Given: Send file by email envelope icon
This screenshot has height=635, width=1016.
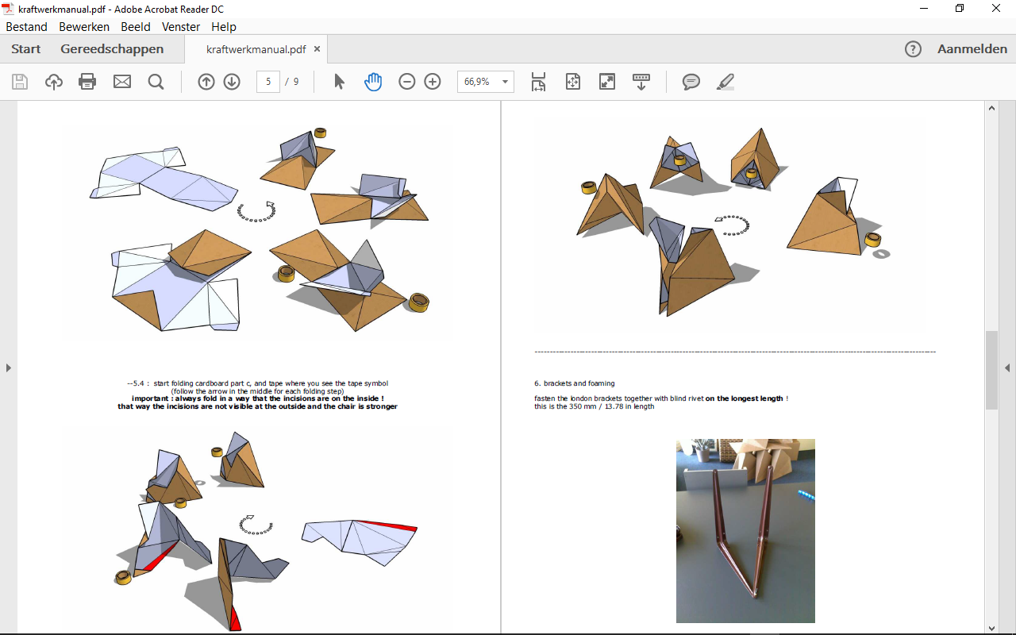Looking at the screenshot, I should [x=121, y=81].
